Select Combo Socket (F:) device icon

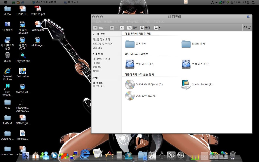coord(186,85)
